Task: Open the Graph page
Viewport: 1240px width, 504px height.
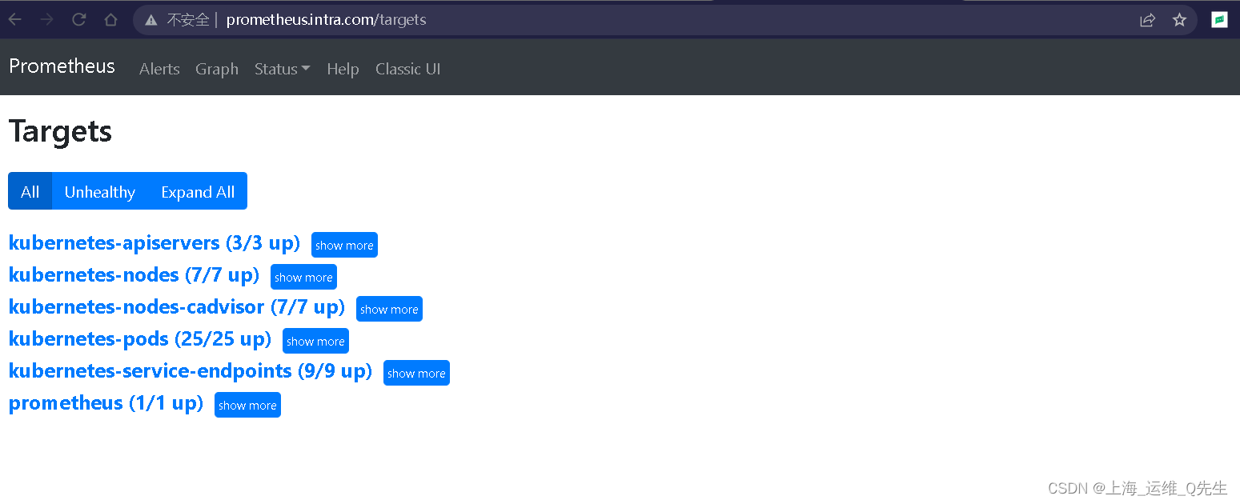Action: pyautogui.click(x=217, y=69)
